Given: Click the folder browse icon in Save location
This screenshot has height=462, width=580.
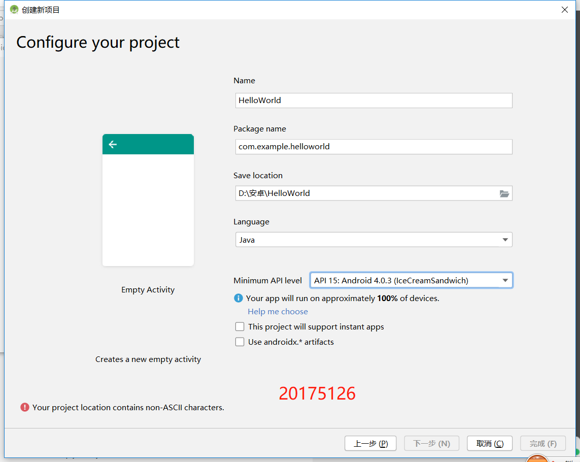Looking at the screenshot, I should (504, 193).
